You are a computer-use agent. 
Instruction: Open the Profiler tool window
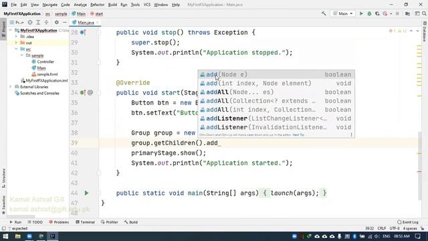(109, 222)
